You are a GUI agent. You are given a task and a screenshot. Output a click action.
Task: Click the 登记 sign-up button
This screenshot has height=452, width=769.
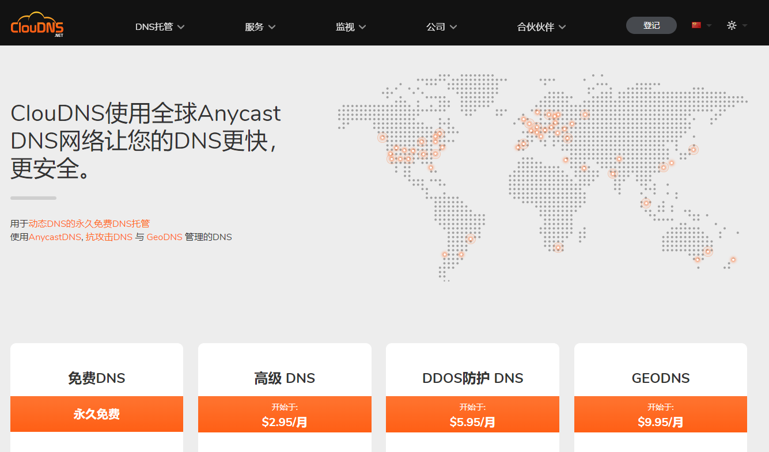pos(651,25)
